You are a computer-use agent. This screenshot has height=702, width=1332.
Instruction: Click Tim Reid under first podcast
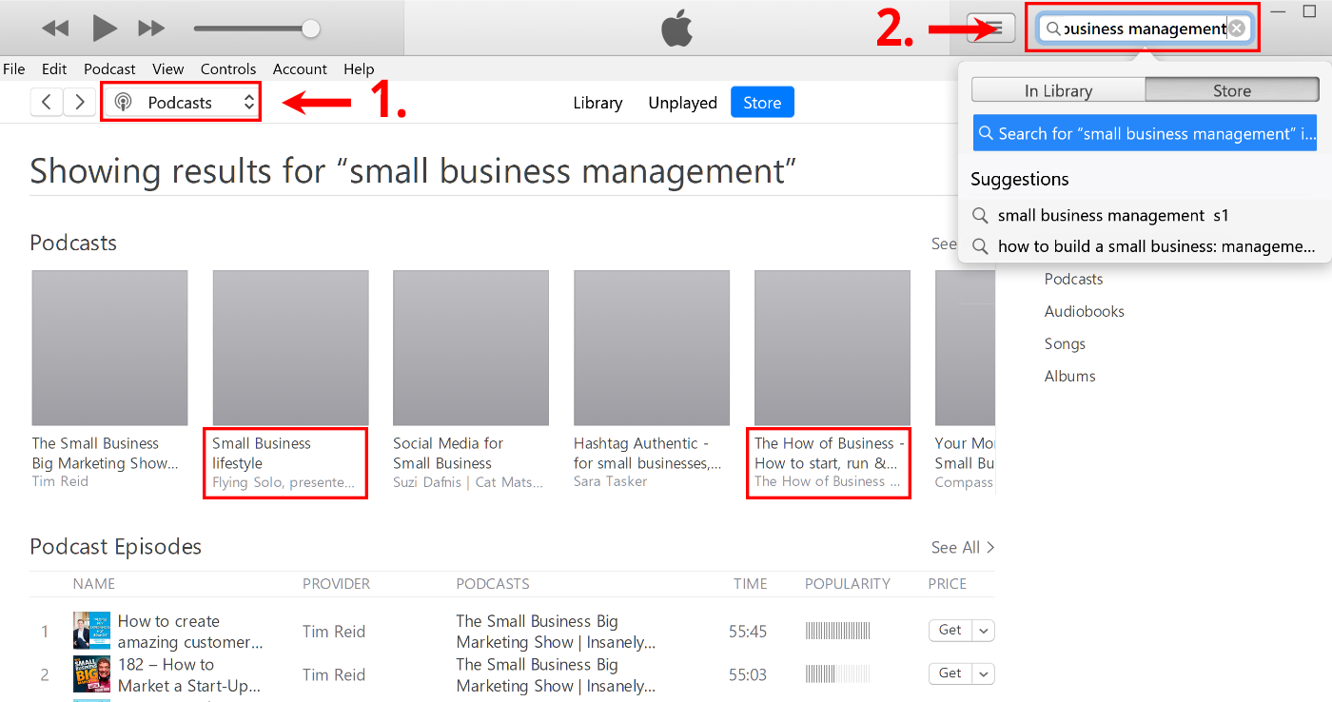(x=60, y=481)
